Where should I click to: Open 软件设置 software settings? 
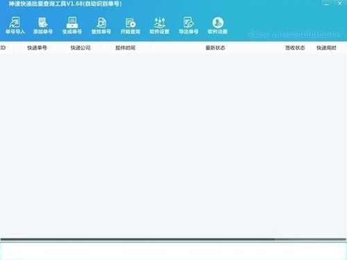tap(160, 26)
